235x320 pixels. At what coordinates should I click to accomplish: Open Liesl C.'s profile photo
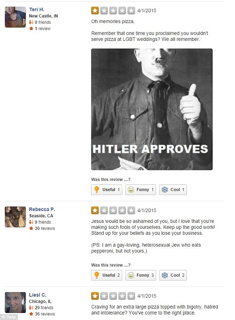[x=15, y=303]
